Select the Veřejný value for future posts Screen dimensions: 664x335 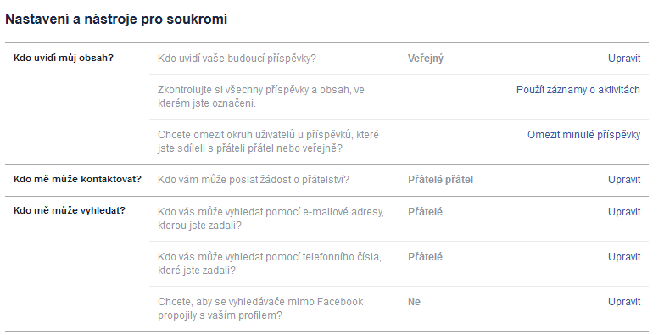tap(425, 59)
